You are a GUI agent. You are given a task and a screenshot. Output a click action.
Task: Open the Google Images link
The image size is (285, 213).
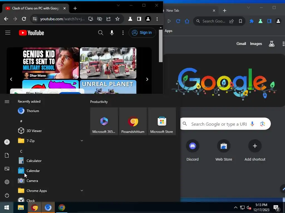[256, 44]
